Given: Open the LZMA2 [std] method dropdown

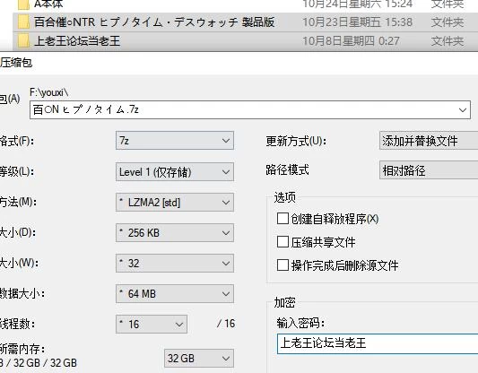Looking at the screenshot, I should pyautogui.click(x=175, y=203).
